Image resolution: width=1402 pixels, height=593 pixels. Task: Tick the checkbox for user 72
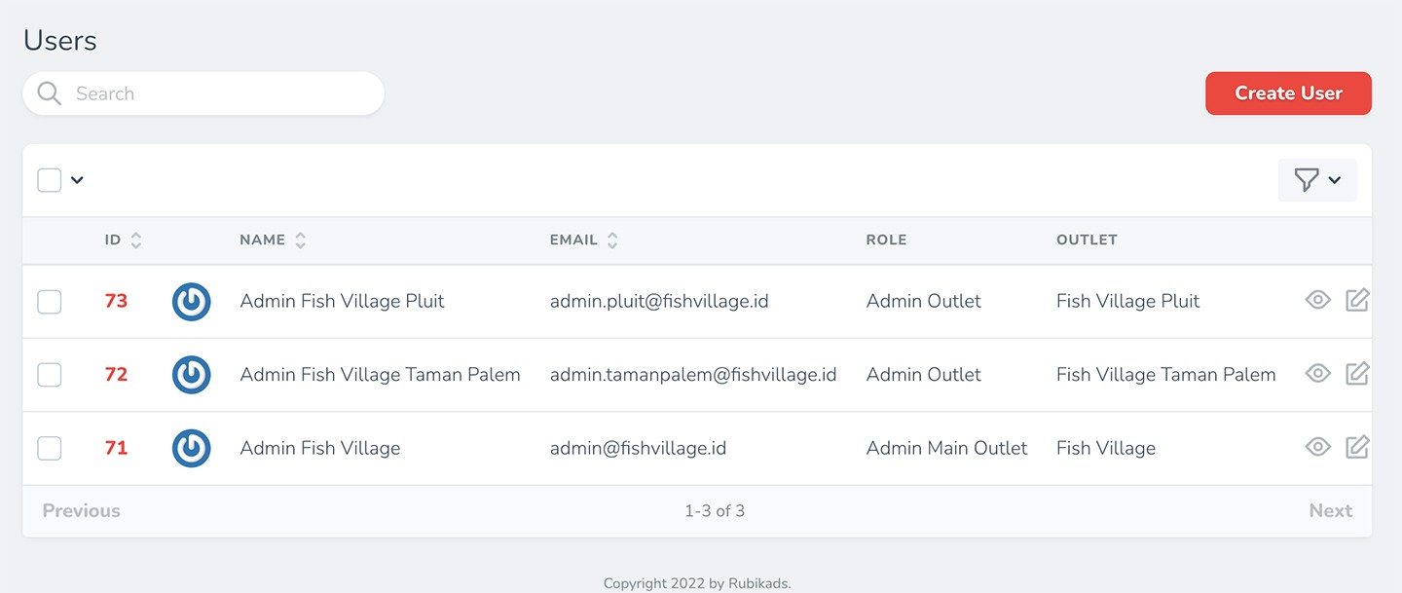50,375
